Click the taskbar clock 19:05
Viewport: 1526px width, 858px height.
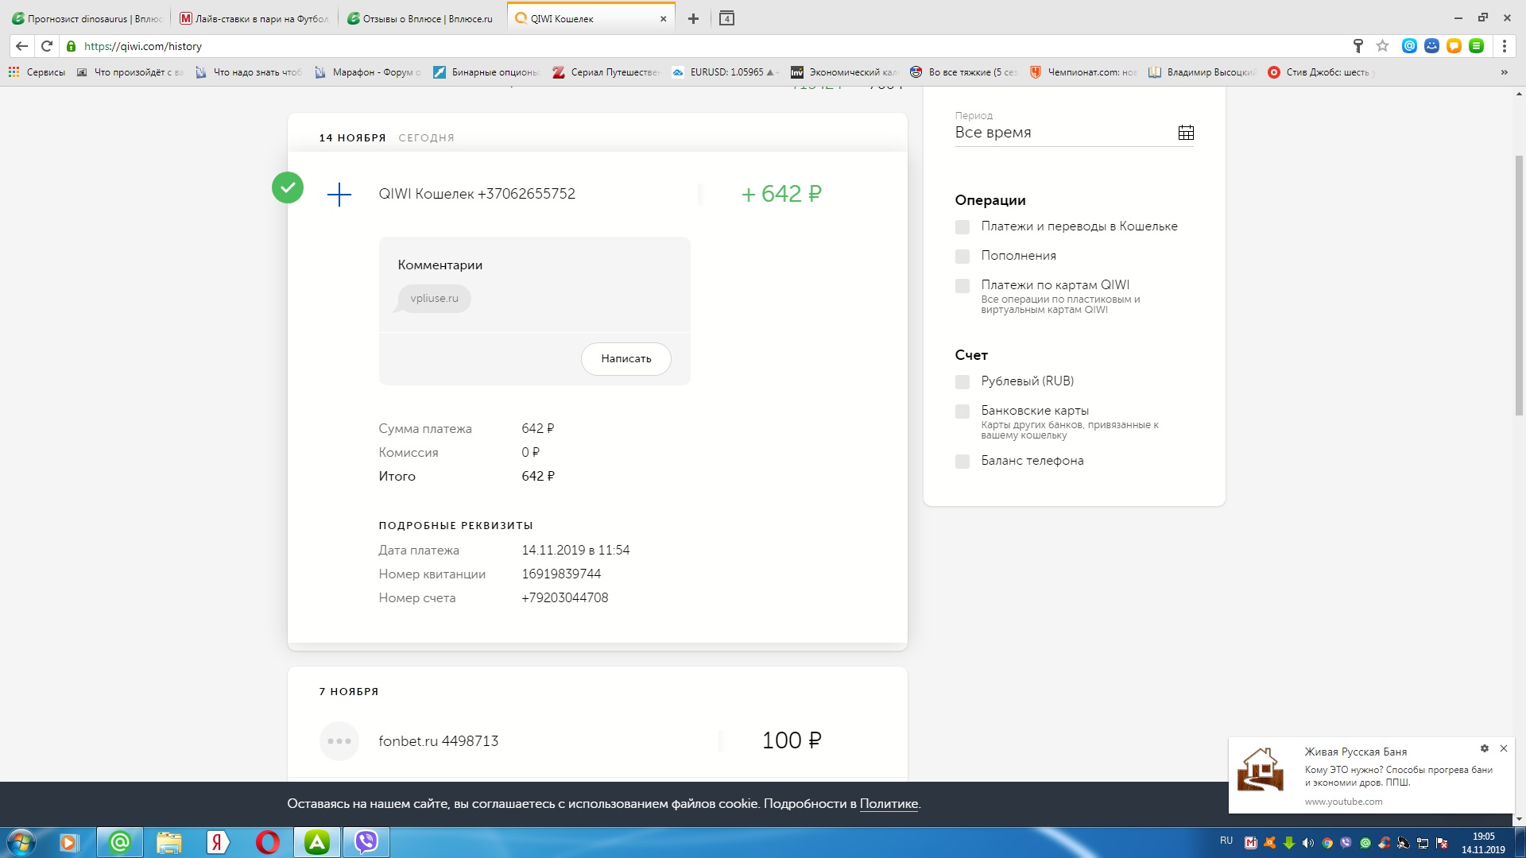1483,843
